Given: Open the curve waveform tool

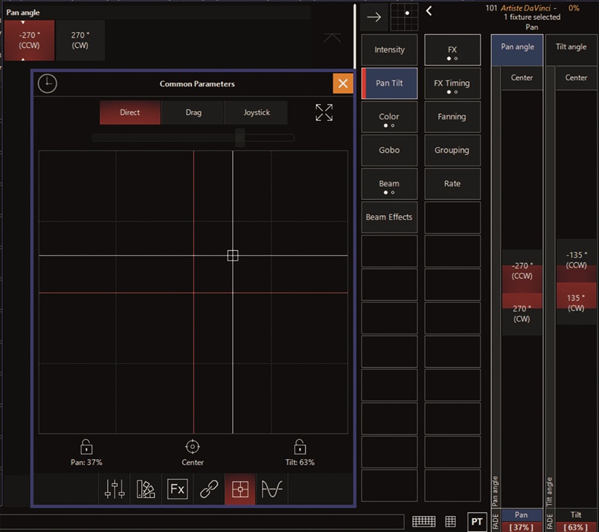Looking at the screenshot, I should pyautogui.click(x=272, y=489).
